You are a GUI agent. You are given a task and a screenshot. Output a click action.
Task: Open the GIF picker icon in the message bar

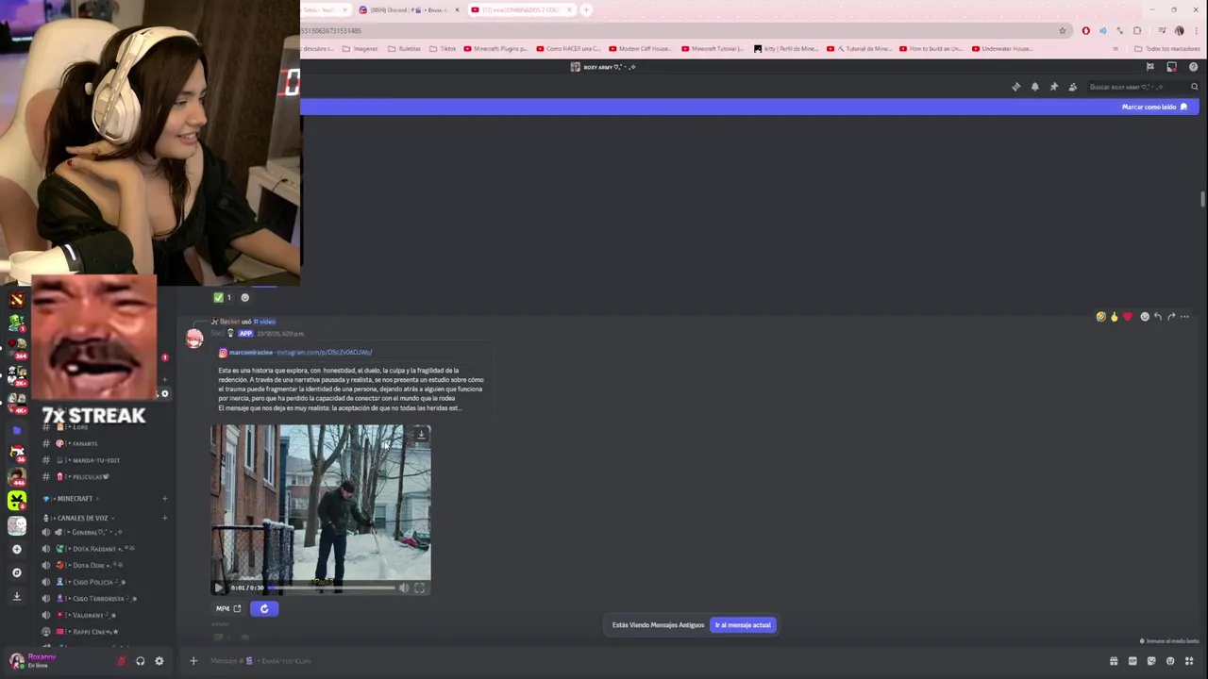[1132, 661]
